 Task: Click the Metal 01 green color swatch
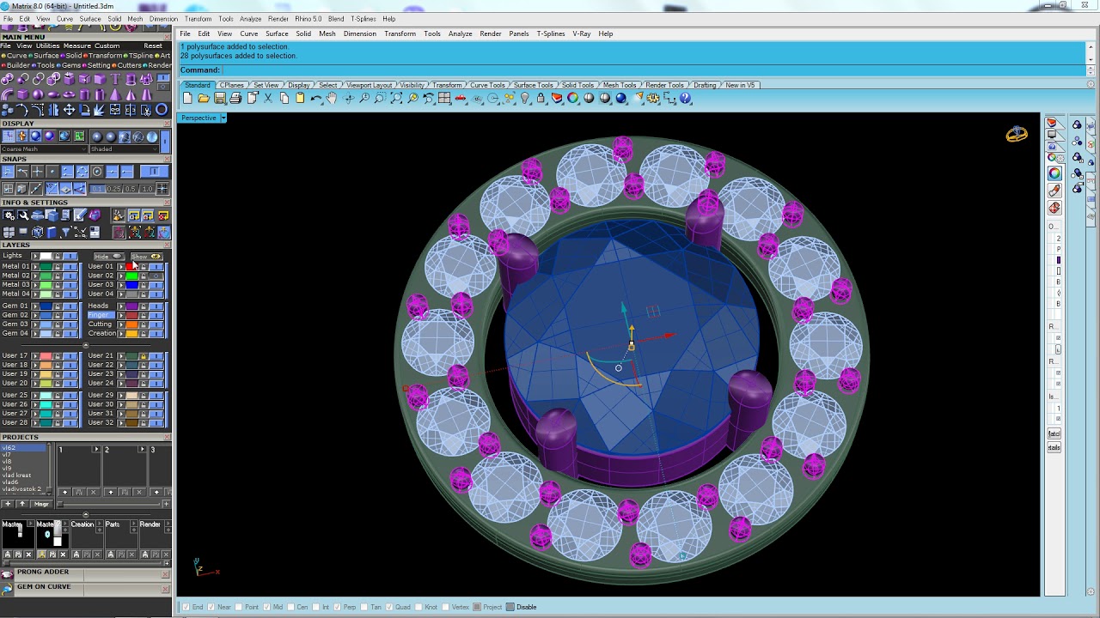46,267
